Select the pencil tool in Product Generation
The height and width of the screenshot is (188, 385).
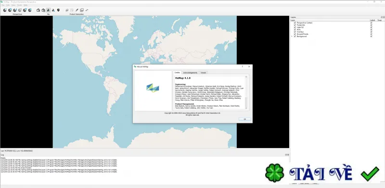click(77, 10)
